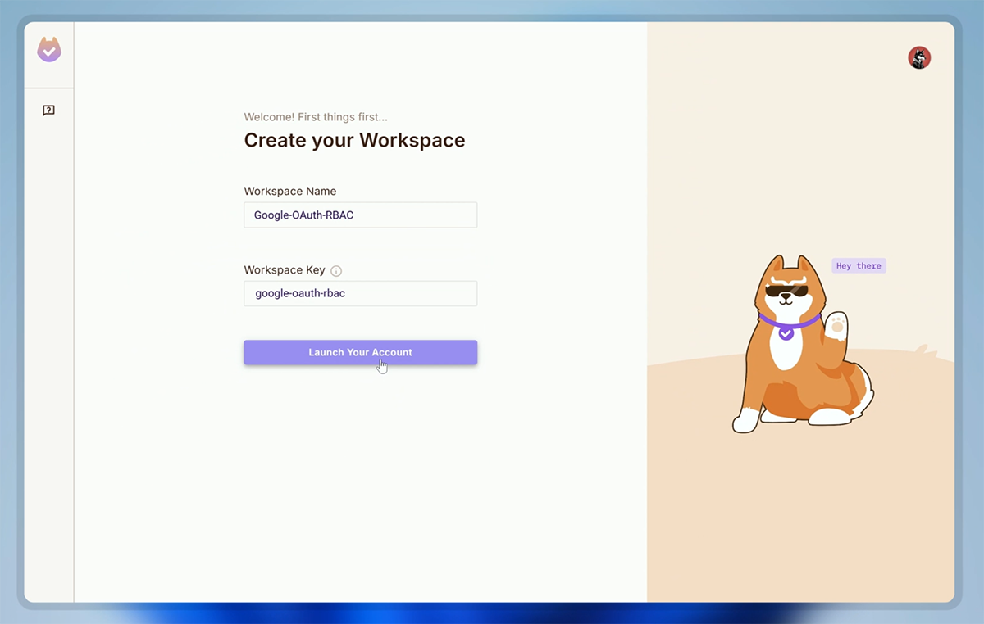The width and height of the screenshot is (984, 624).
Task: Click the Hey there speech bubble
Action: click(x=859, y=266)
